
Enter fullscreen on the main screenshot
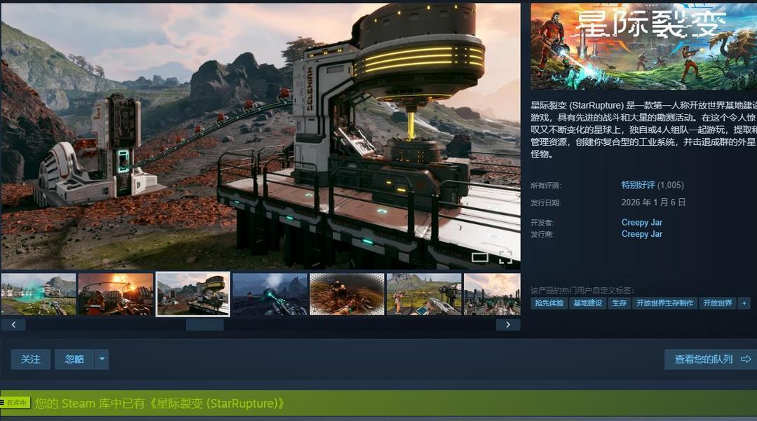tap(505, 257)
